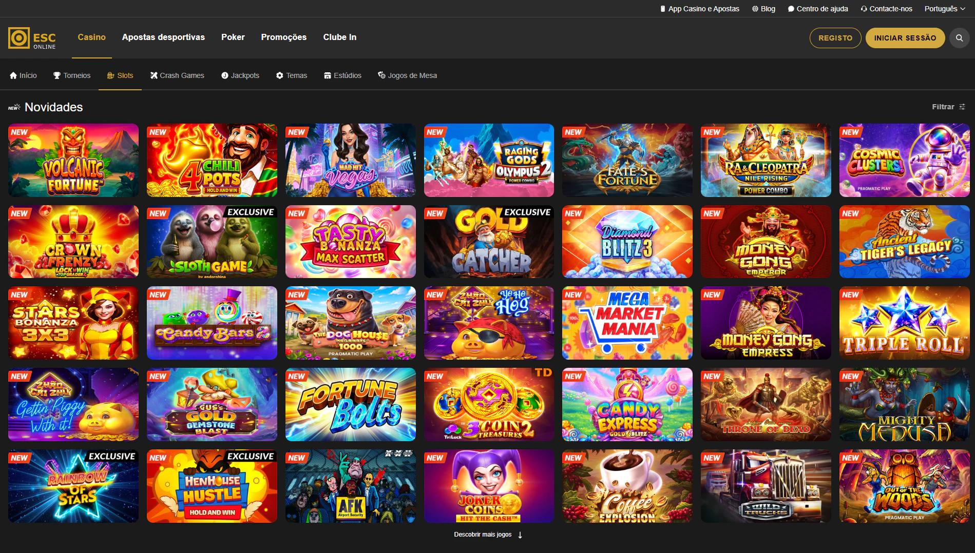975x553 pixels.
Task: Open Tasty Bonanza Max Scatter game
Action: click(x=351, y=242)
